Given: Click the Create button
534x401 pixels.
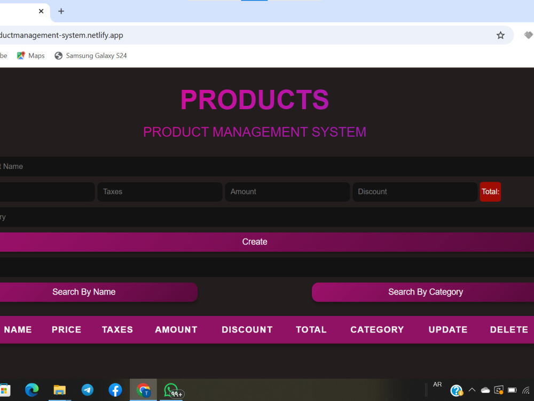Looking at the screenshot, I should (x=267, y=242).
